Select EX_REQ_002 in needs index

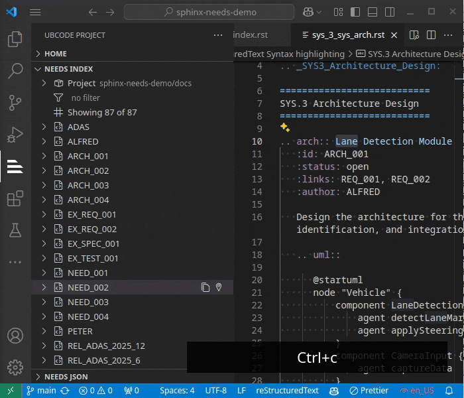[133, 230]
